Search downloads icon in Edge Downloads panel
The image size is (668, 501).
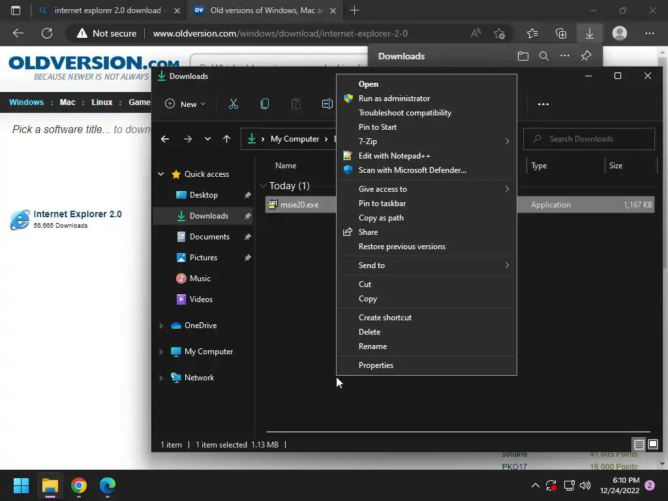point(543,56)
